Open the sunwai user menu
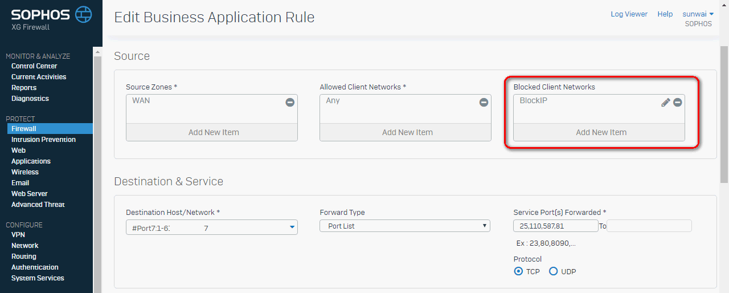Image resolution: width=729 pixels, height=293 pixels. (x=698, y=14)
